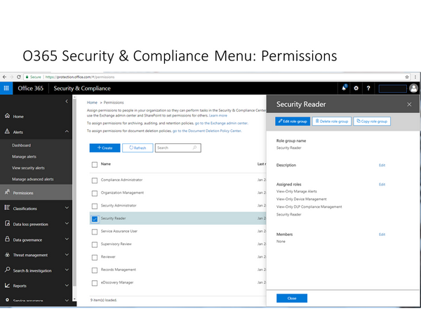Open Manage advanced alerts in sidebar
The width and height of the screenshot is (421, 316).
(x=32, y=179)
